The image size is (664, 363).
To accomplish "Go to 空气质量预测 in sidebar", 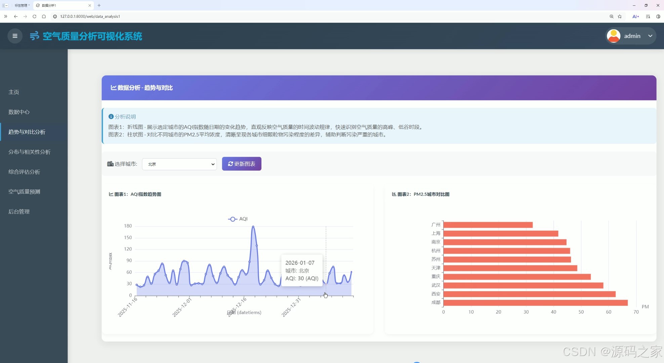I will 24,192.
